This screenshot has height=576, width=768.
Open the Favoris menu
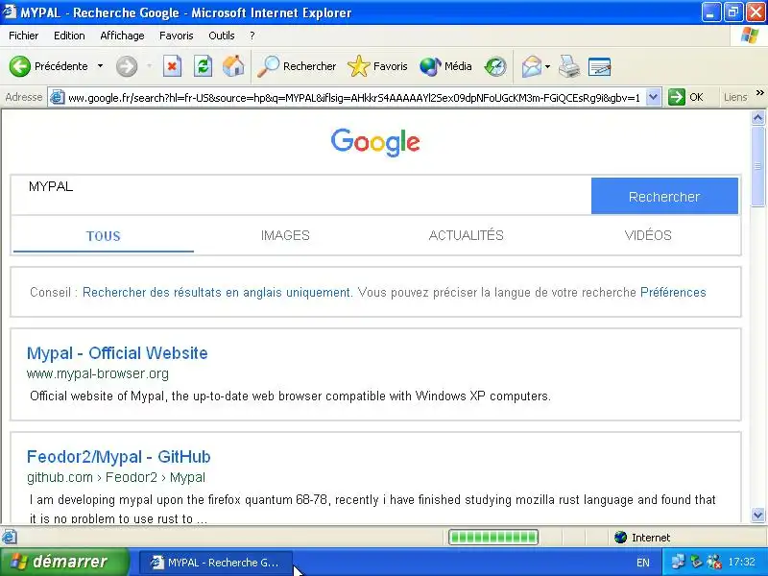[x=177, y=36]
